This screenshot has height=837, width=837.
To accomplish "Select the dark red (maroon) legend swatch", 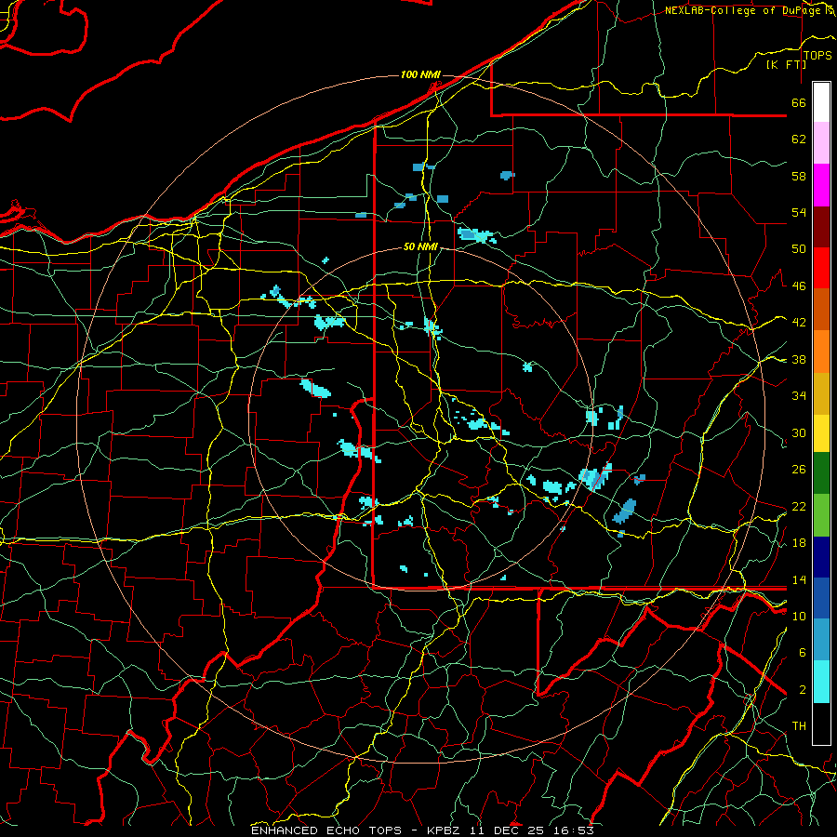I will (821, 227).
